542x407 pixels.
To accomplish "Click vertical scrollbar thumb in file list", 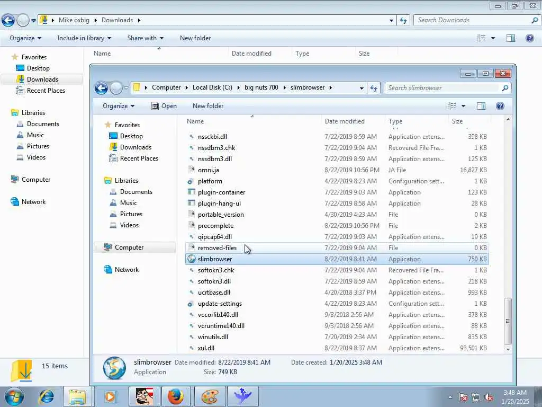I will pyautogui.click(x=508, y=321).
